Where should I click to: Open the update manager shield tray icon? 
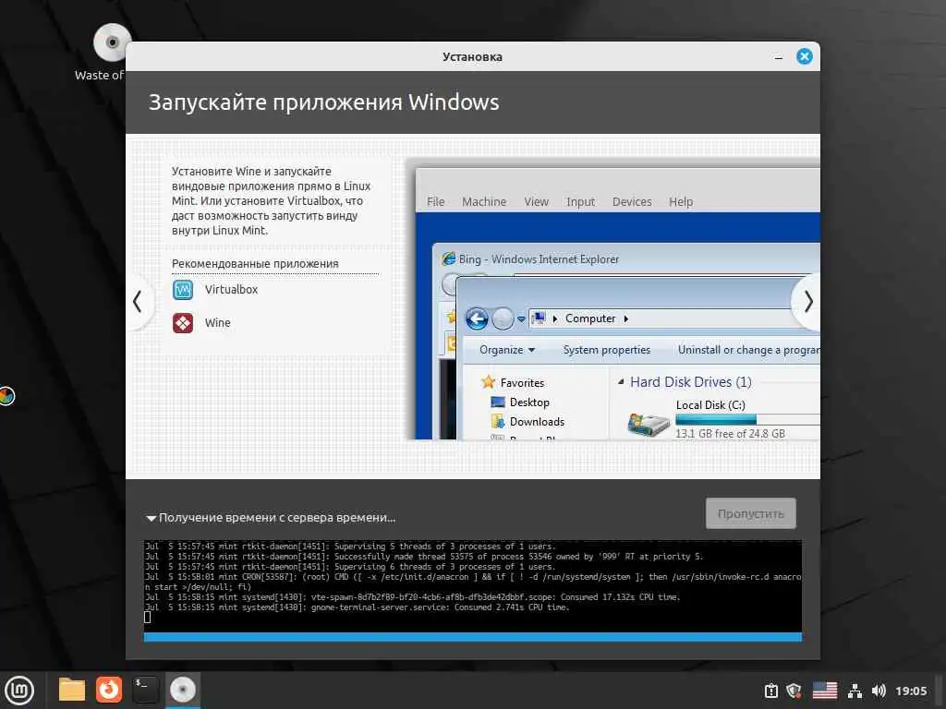[x=794, y=691]
